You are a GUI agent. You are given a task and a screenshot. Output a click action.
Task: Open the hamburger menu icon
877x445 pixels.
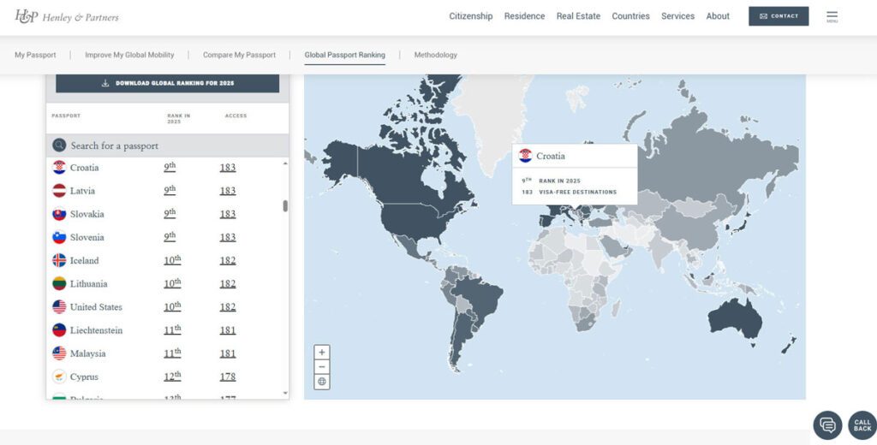pyautogui.click(x=832, y=16)
